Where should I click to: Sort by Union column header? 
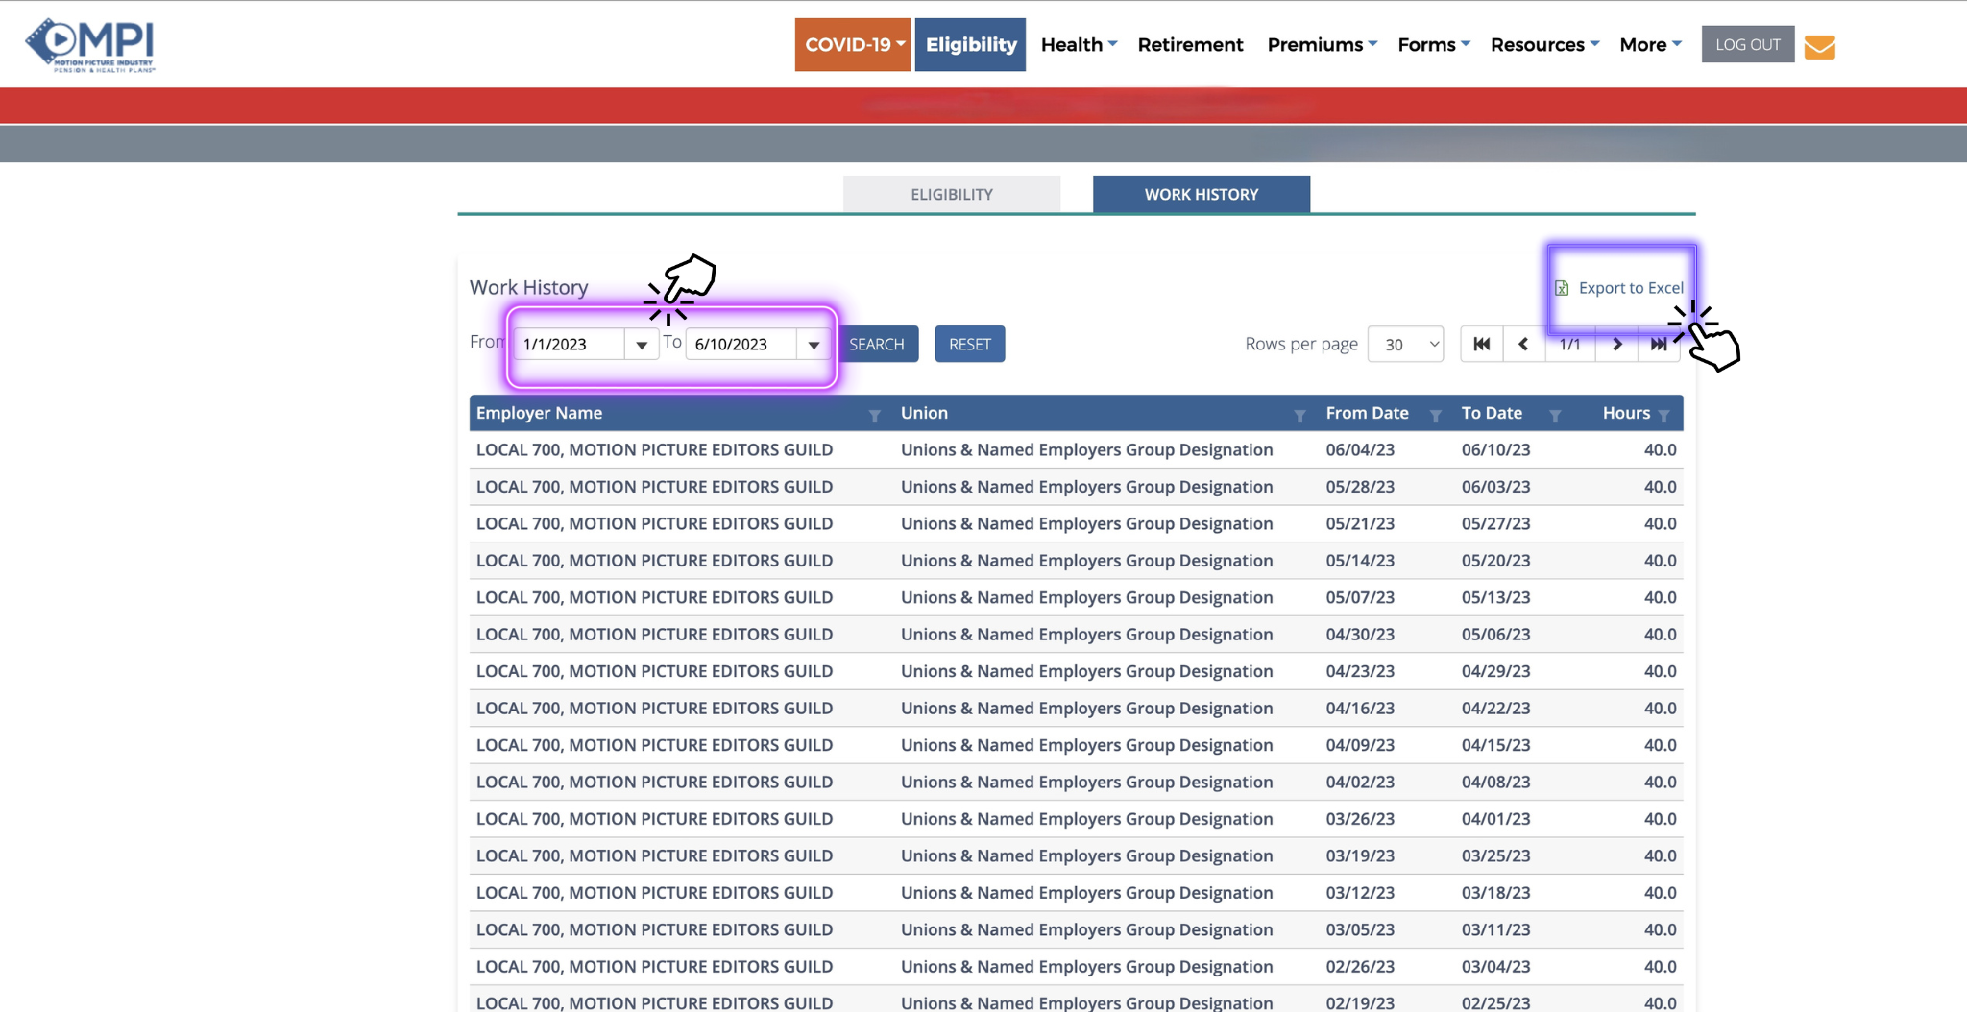click(924, 413)
